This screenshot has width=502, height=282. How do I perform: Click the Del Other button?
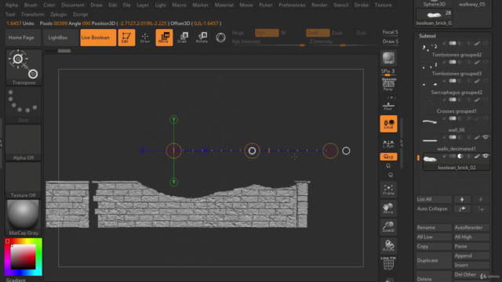coord(471,274)
